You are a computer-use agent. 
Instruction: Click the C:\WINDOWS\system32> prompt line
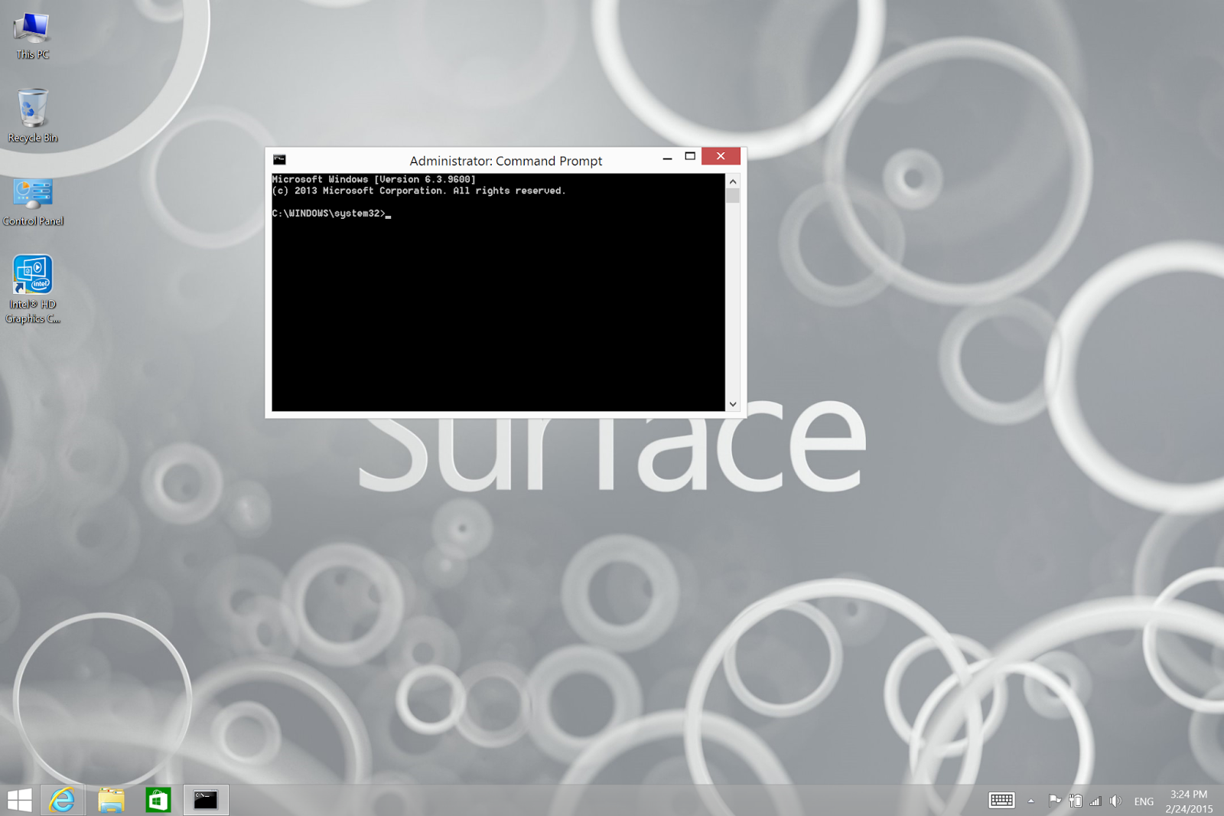coord(331,214)
